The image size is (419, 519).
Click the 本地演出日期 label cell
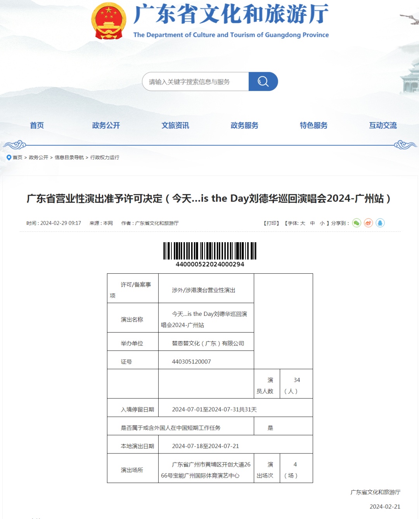click(133, 444)
